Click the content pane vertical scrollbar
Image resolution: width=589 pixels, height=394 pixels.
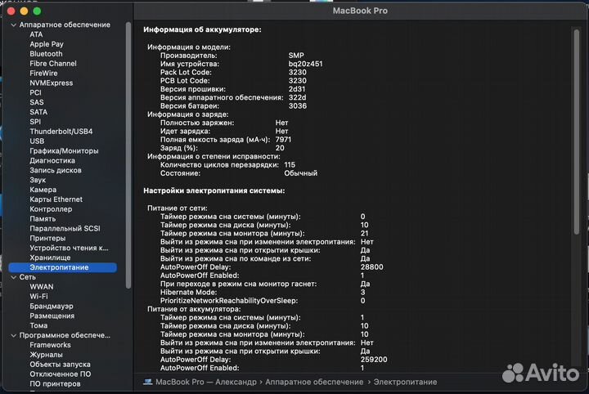pyautogui.click(x=577, y=132)
